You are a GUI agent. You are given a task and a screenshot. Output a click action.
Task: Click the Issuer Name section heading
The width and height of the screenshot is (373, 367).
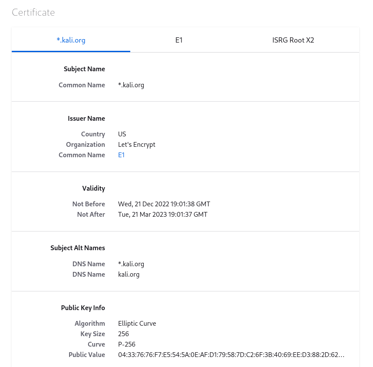(86, 118)
